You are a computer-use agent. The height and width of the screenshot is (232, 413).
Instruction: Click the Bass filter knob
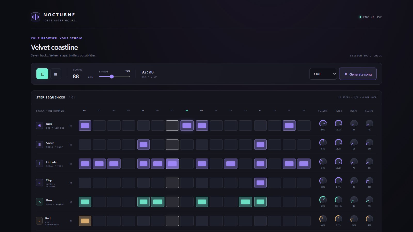(x=338, y=200)
